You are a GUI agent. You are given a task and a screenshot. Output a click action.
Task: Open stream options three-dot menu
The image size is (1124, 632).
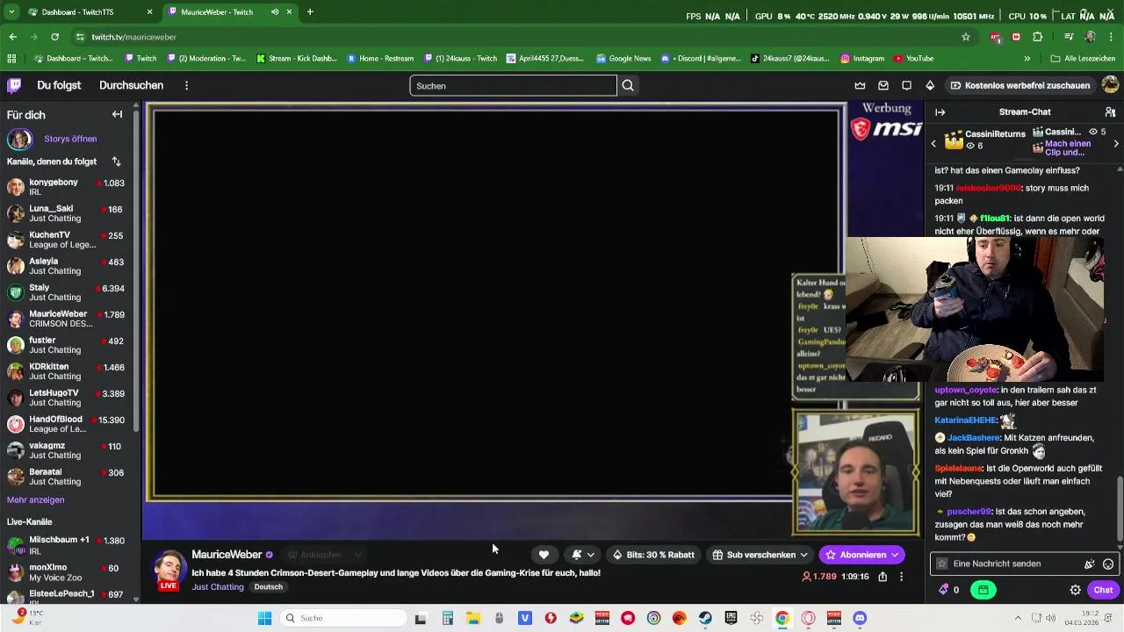[x=901, y=577]
